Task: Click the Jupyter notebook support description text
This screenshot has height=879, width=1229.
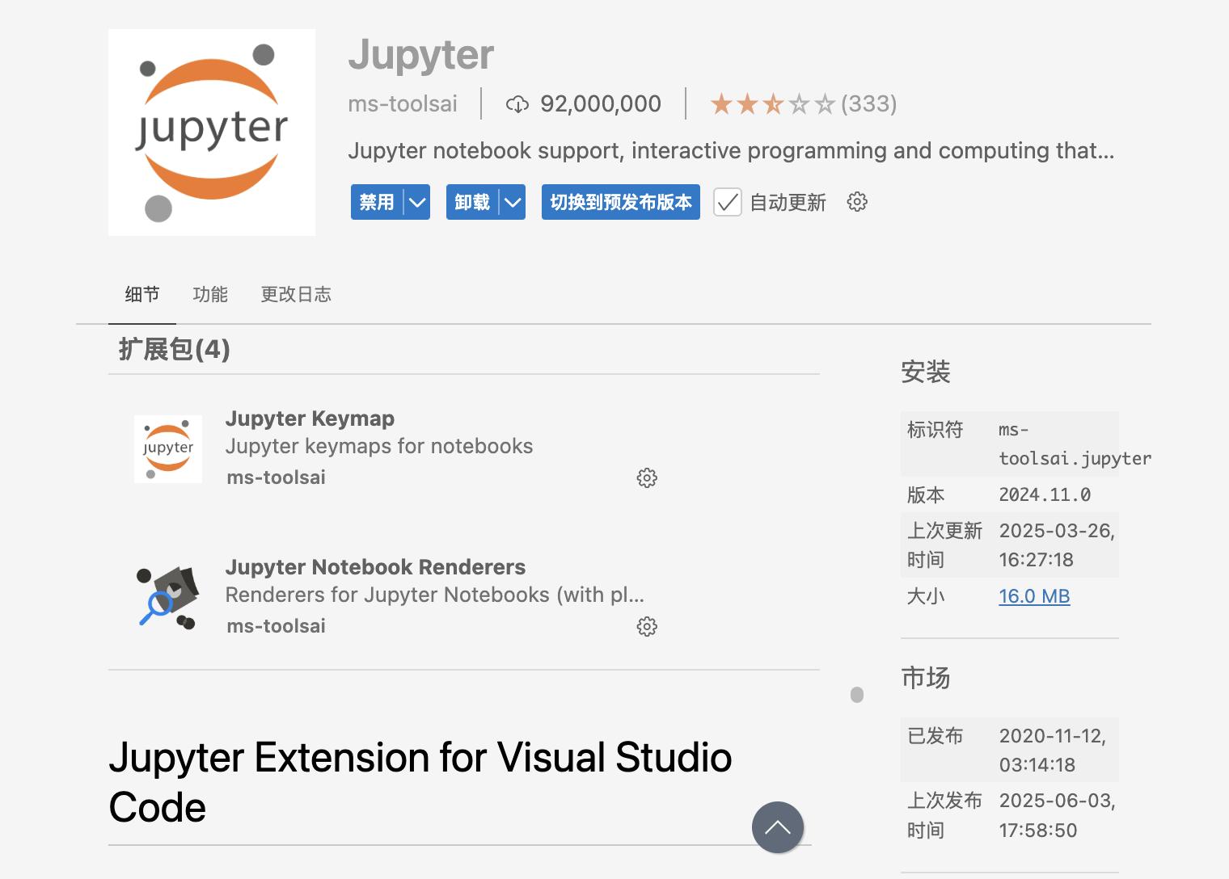Action: (x=731, y=151)
